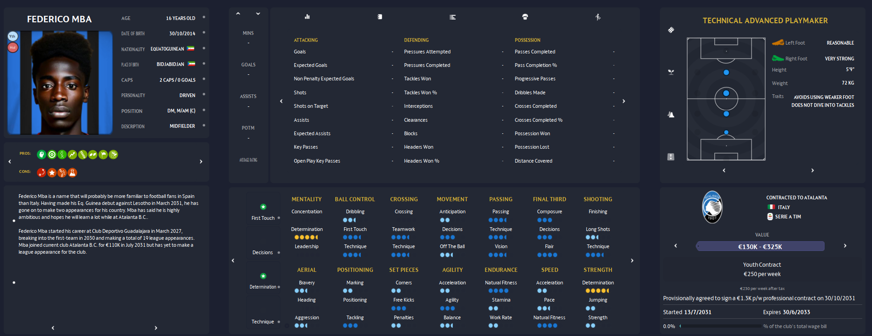
Task: Click the DNA icon in the pros row
Action: [x=62, y=155]
